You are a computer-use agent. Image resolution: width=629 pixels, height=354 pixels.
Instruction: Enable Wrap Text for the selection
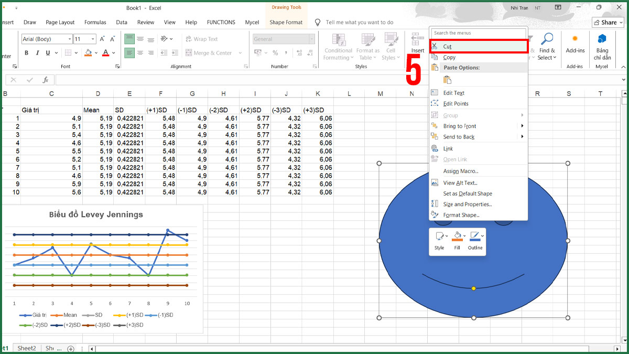202,39
